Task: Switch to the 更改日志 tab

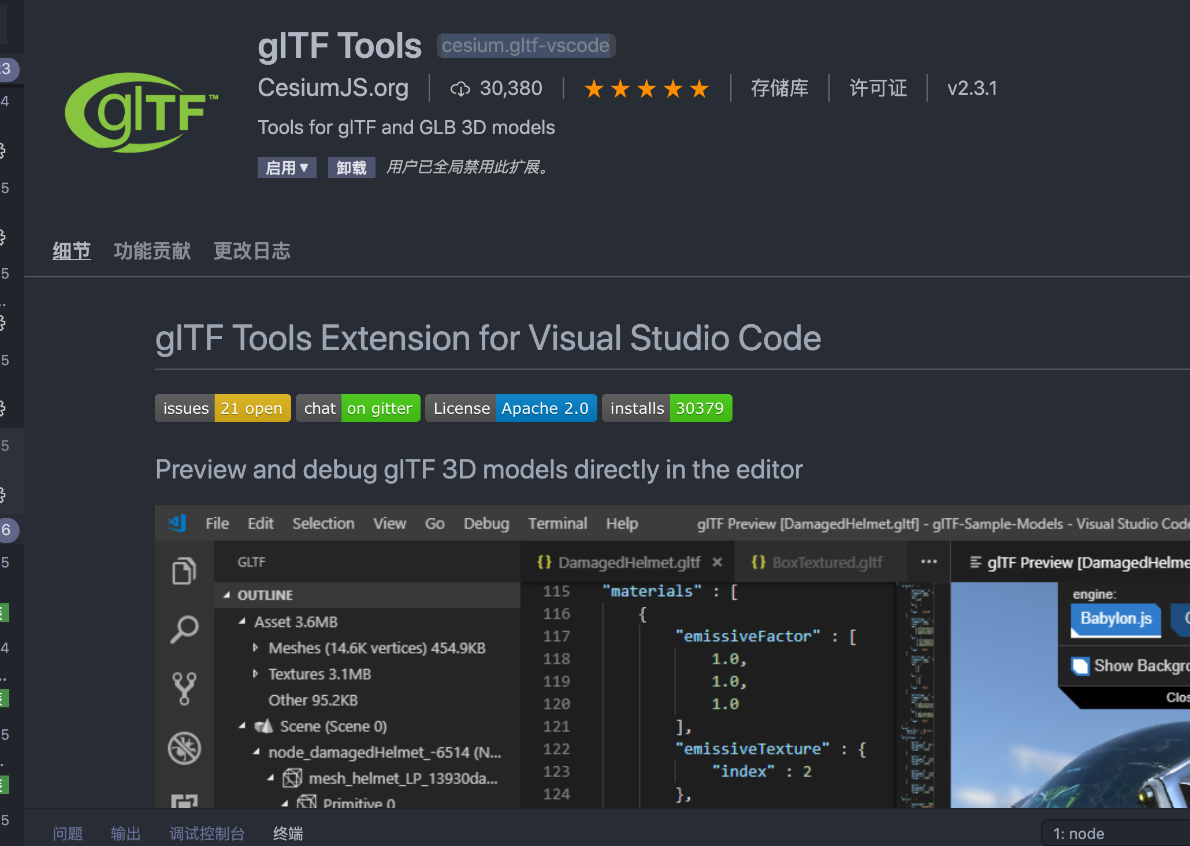Action: coord(252,251)
